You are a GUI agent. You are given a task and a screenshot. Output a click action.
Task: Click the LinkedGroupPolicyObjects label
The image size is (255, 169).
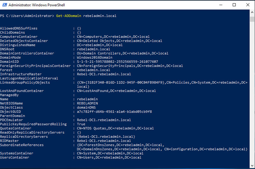pos(25,83)
